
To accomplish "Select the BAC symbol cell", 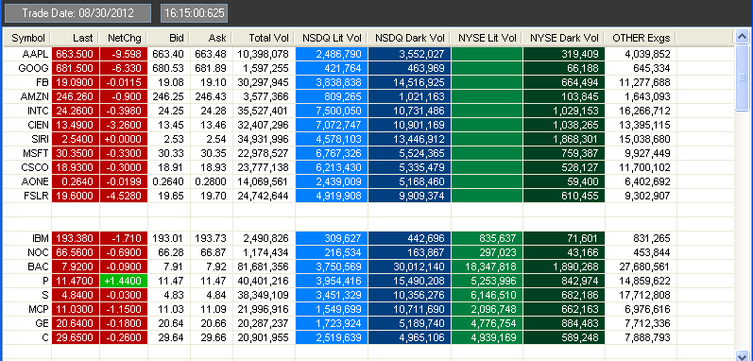I will (x=27, y=266).
